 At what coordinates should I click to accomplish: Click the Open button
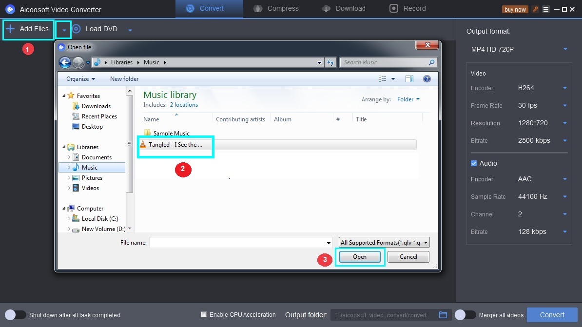(x=360, y=257)
